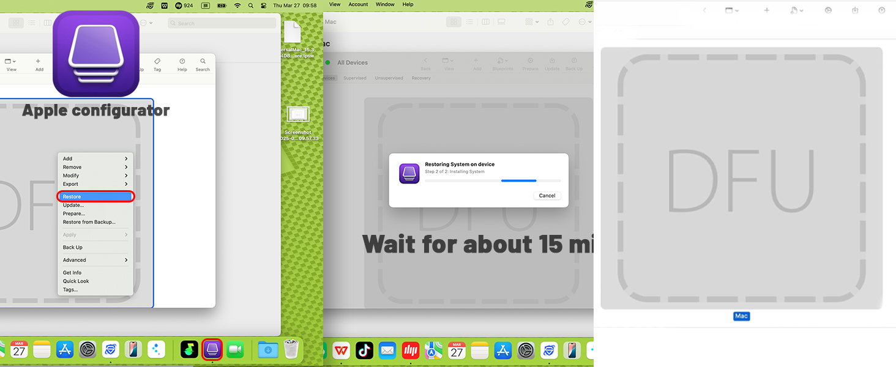Open Wi-Fi status in the menu bar

pyautogui.click(x=237, y=5)
